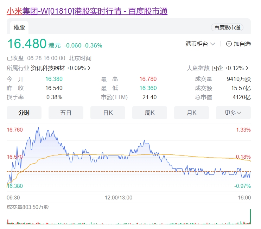Image resolution: width=261 pixels, height=229 pixels.
Task: Click the chevron after 国企 +0.12%
Action: pos(247,68)
